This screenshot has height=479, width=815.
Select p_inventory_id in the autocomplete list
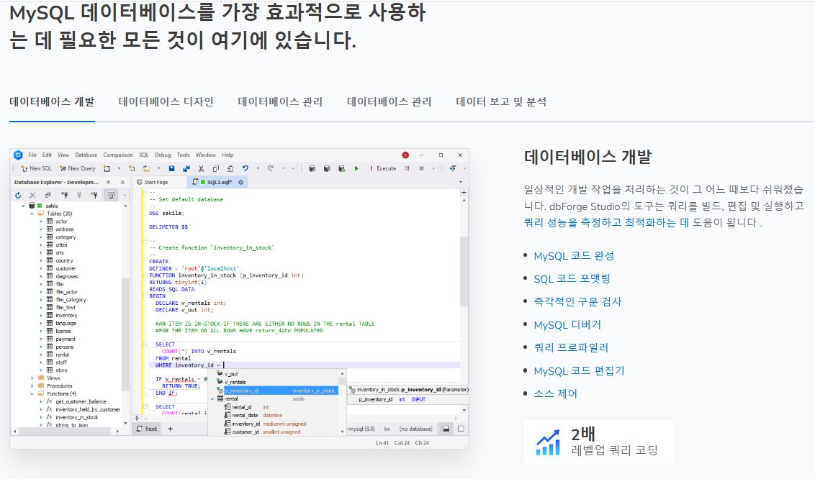click(x=278, y=391)
